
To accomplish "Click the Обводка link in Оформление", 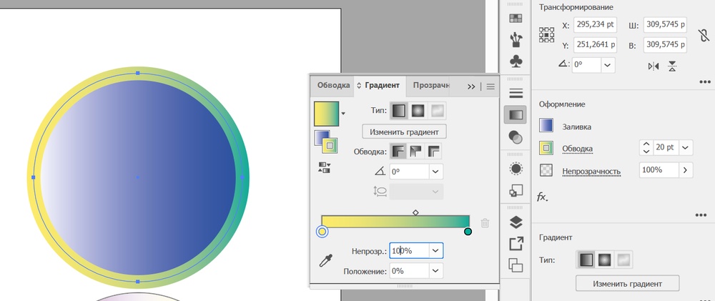I will pyautogui.click(x=577, y=148).
